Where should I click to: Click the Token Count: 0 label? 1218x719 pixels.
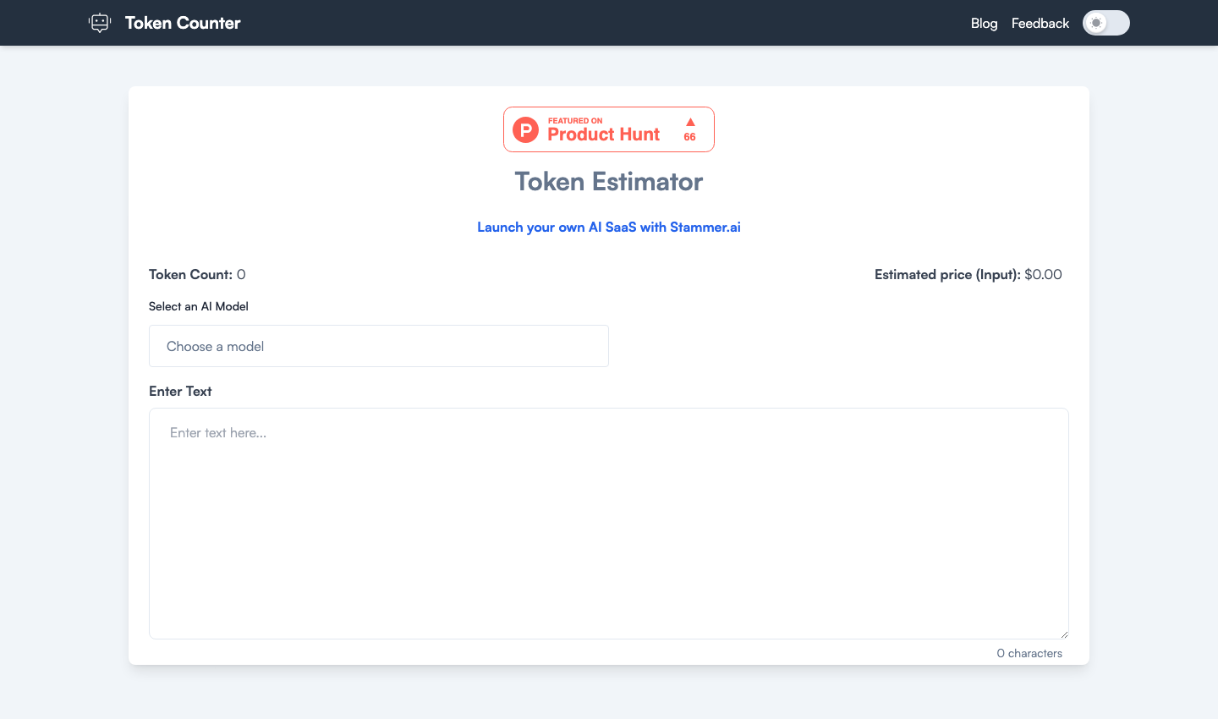coord(197,274)
